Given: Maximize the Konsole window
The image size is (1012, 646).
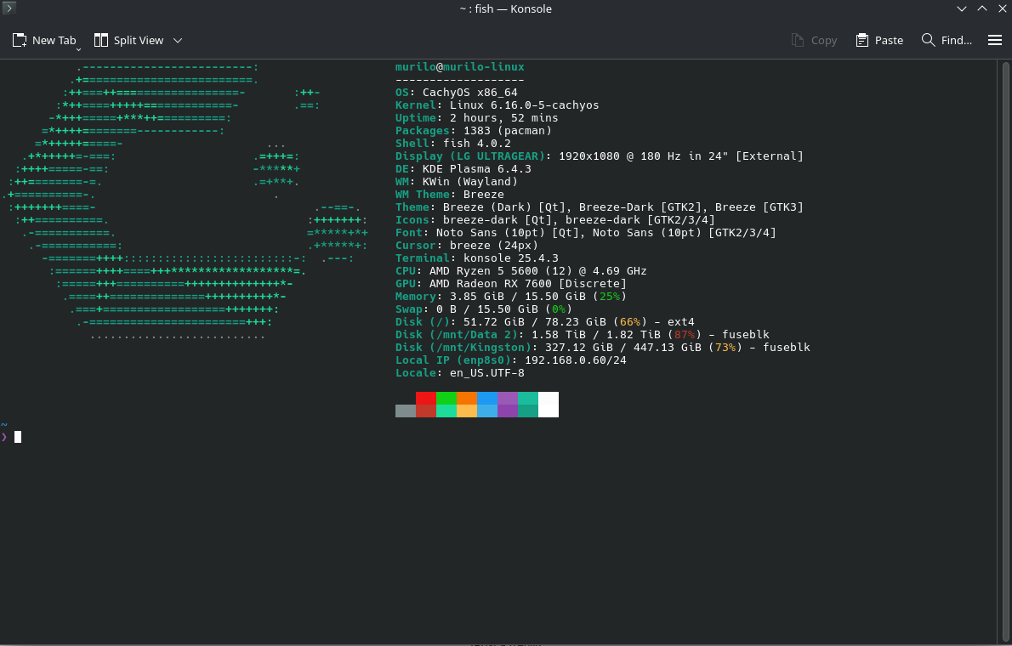Looking at the screenshot, I should pos(982,8).
